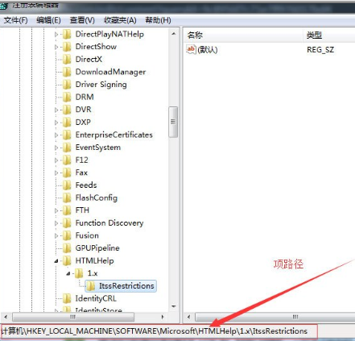The width and height of the screenshot is (355, 341).
Task: Expand the EnterpriseCertificates key
Action: pos(56,135)
